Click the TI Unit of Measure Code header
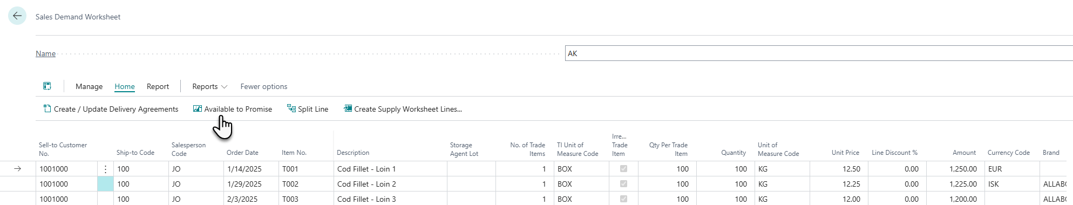The width and height of the screenshot is (1073, 205). pos(578,149)
